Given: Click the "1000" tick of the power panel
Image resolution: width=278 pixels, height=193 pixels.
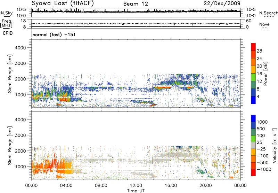Looking at the screenshot, I should (21, 95).
